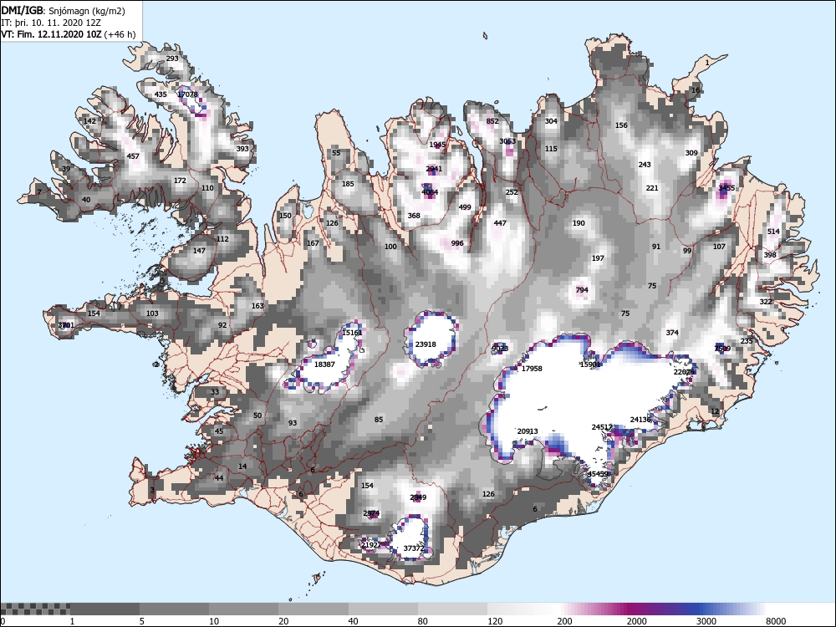This screenshot has width=836, height=627.
Task: Click the map value 293
Action: [172, 59]
